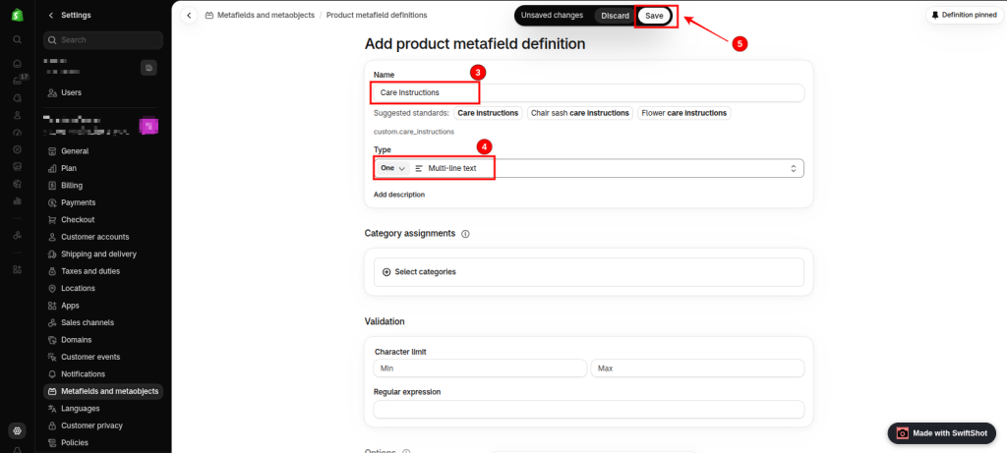The height and width of the screenshot is (453, 1007).
Task: Click the store icon button beside the store name
Action: [149, 68]
